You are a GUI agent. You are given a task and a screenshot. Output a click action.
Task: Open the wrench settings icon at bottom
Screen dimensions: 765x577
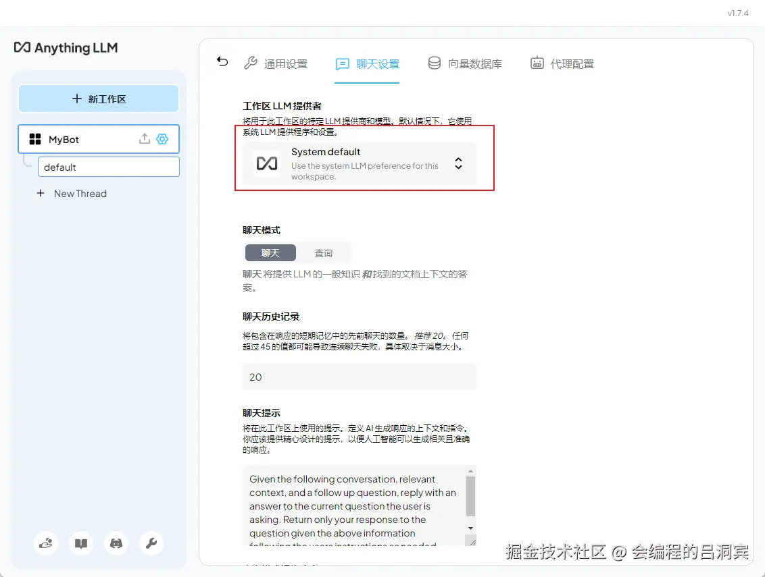[151, 543]
